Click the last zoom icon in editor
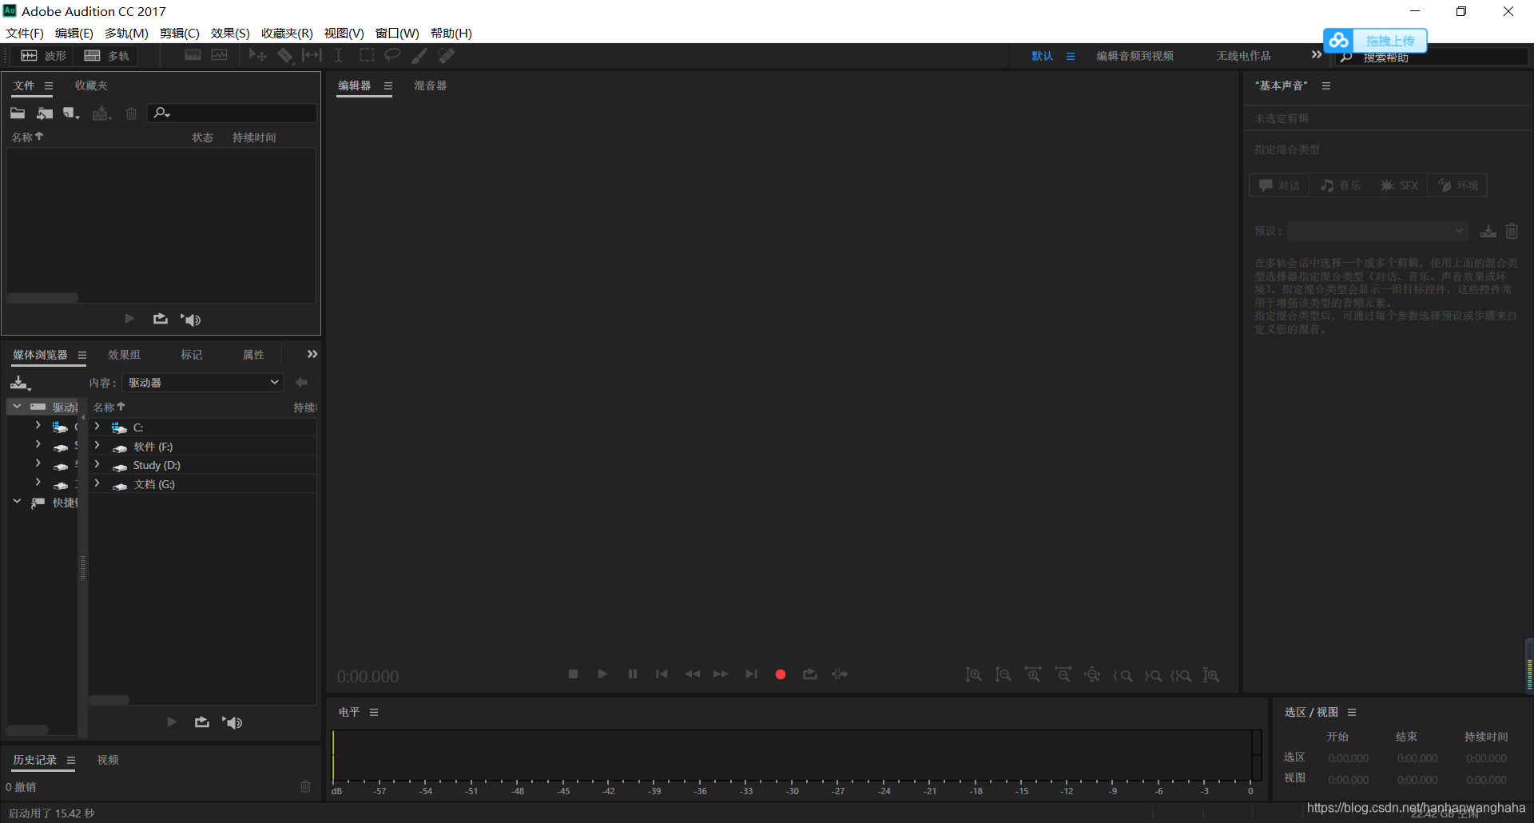The width and height of the screenshot is (1534, 823). 1211,675
